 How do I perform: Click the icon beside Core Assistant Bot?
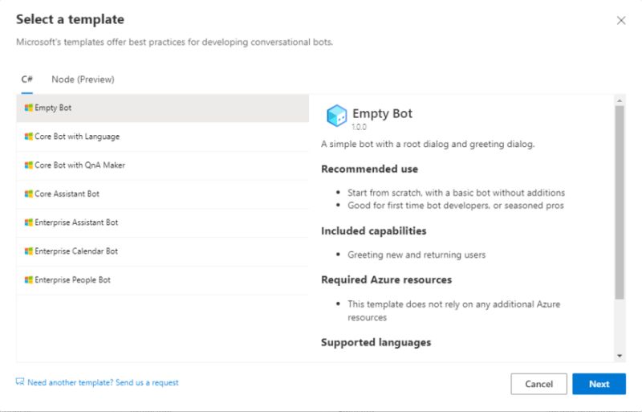point(28,194)
